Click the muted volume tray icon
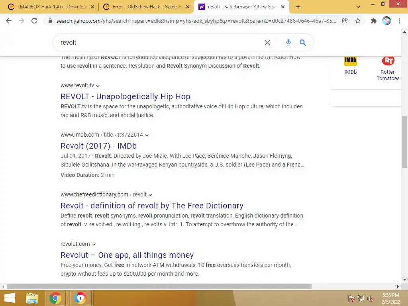408x306 pixels. pos(371,298)
